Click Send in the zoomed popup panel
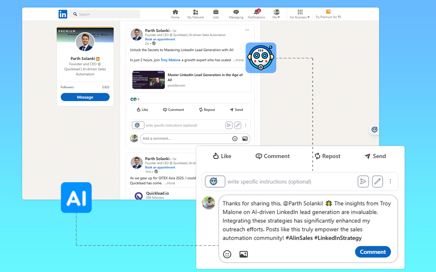 click(x=375, y=156)
